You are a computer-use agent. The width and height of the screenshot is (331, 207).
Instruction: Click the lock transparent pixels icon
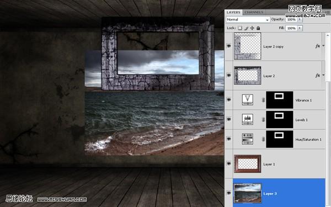[240, 28]
